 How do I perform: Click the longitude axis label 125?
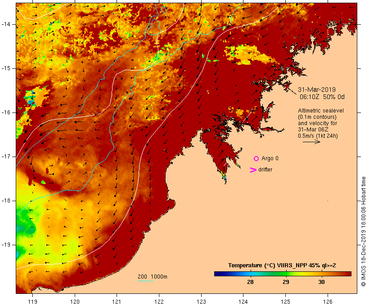(286, 301)
